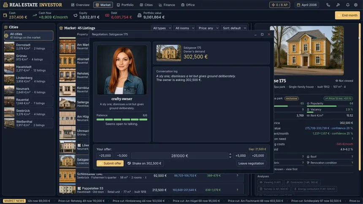
Task: Click the Salzgasse 175 thumbnail in negotiation
Action: (169, 53)
